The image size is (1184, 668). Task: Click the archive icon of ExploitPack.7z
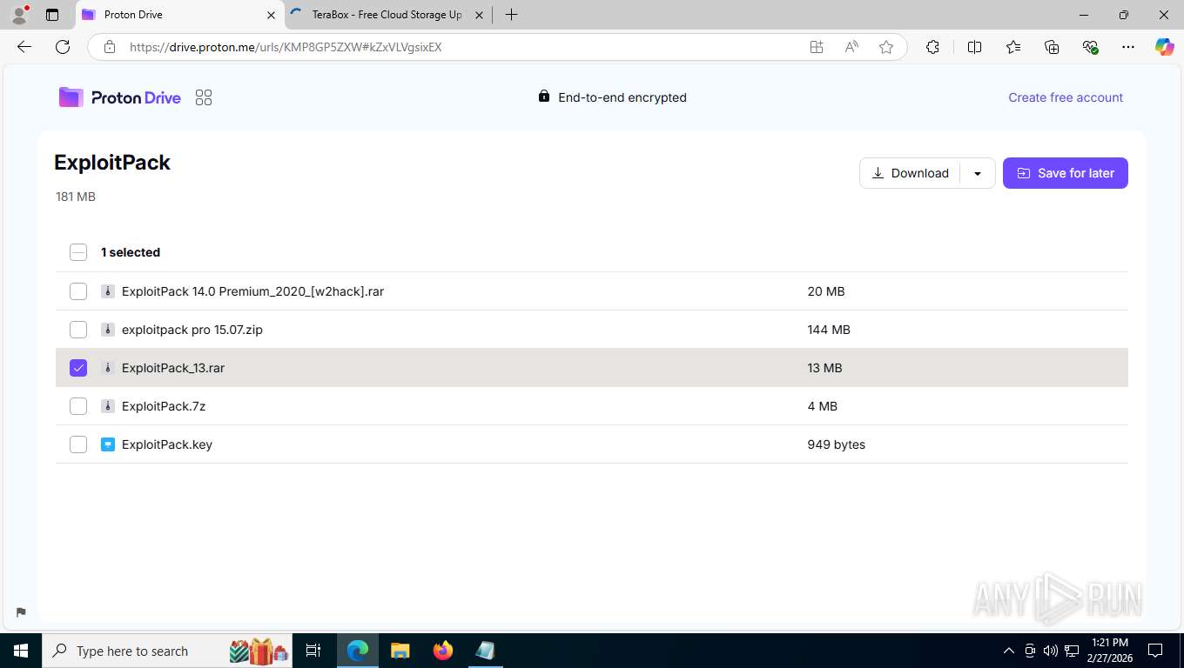pos(108,406)
